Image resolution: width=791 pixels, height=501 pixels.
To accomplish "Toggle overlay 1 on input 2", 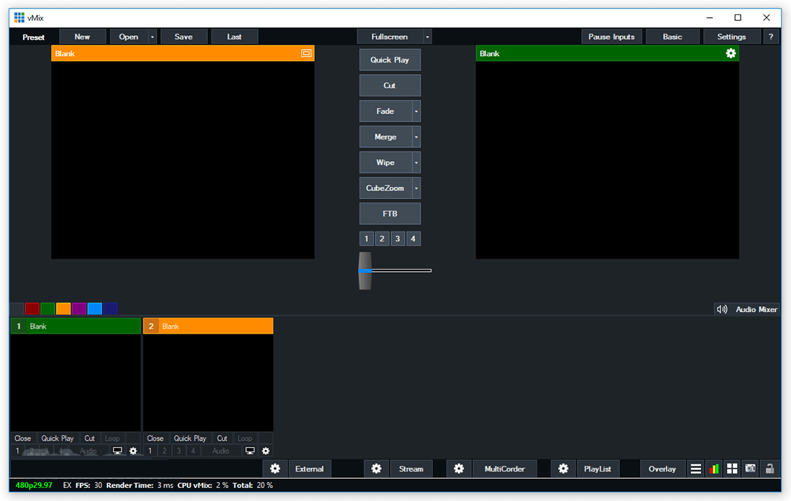I will [x=150, y=451].
